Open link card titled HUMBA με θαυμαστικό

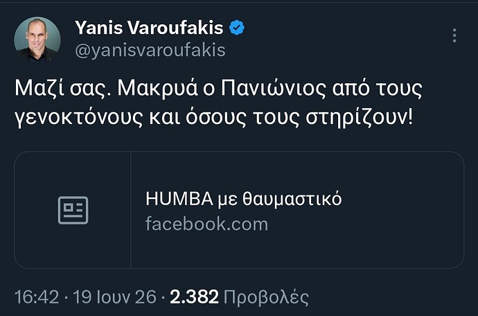pyautogui.click(x=239, y=210)
